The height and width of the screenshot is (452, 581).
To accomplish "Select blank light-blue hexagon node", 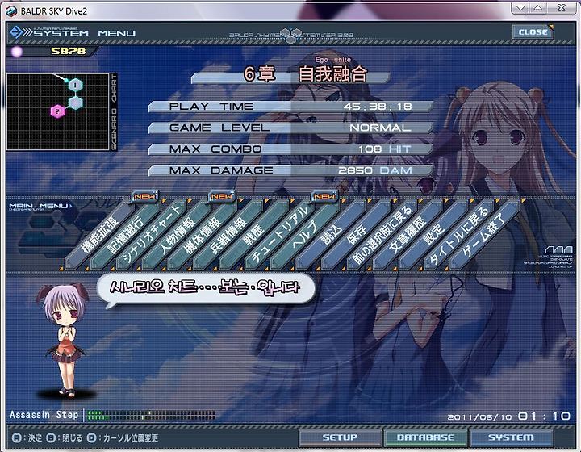I will [75, 103].
